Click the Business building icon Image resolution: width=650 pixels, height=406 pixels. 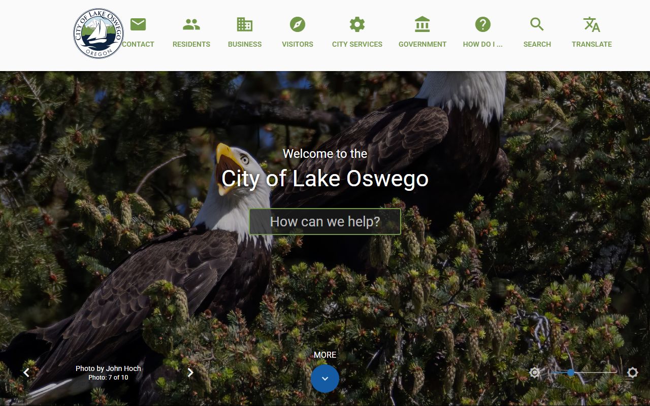tap(245, 24)
